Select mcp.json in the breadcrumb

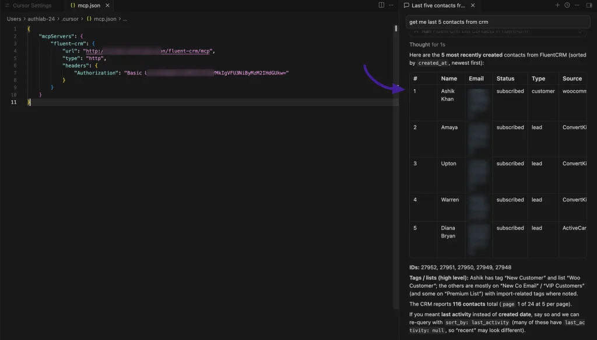(x=105, y=19)
